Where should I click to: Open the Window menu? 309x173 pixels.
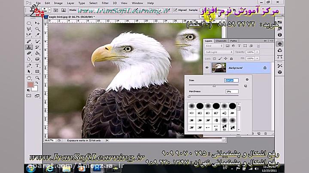pos(137,3)
